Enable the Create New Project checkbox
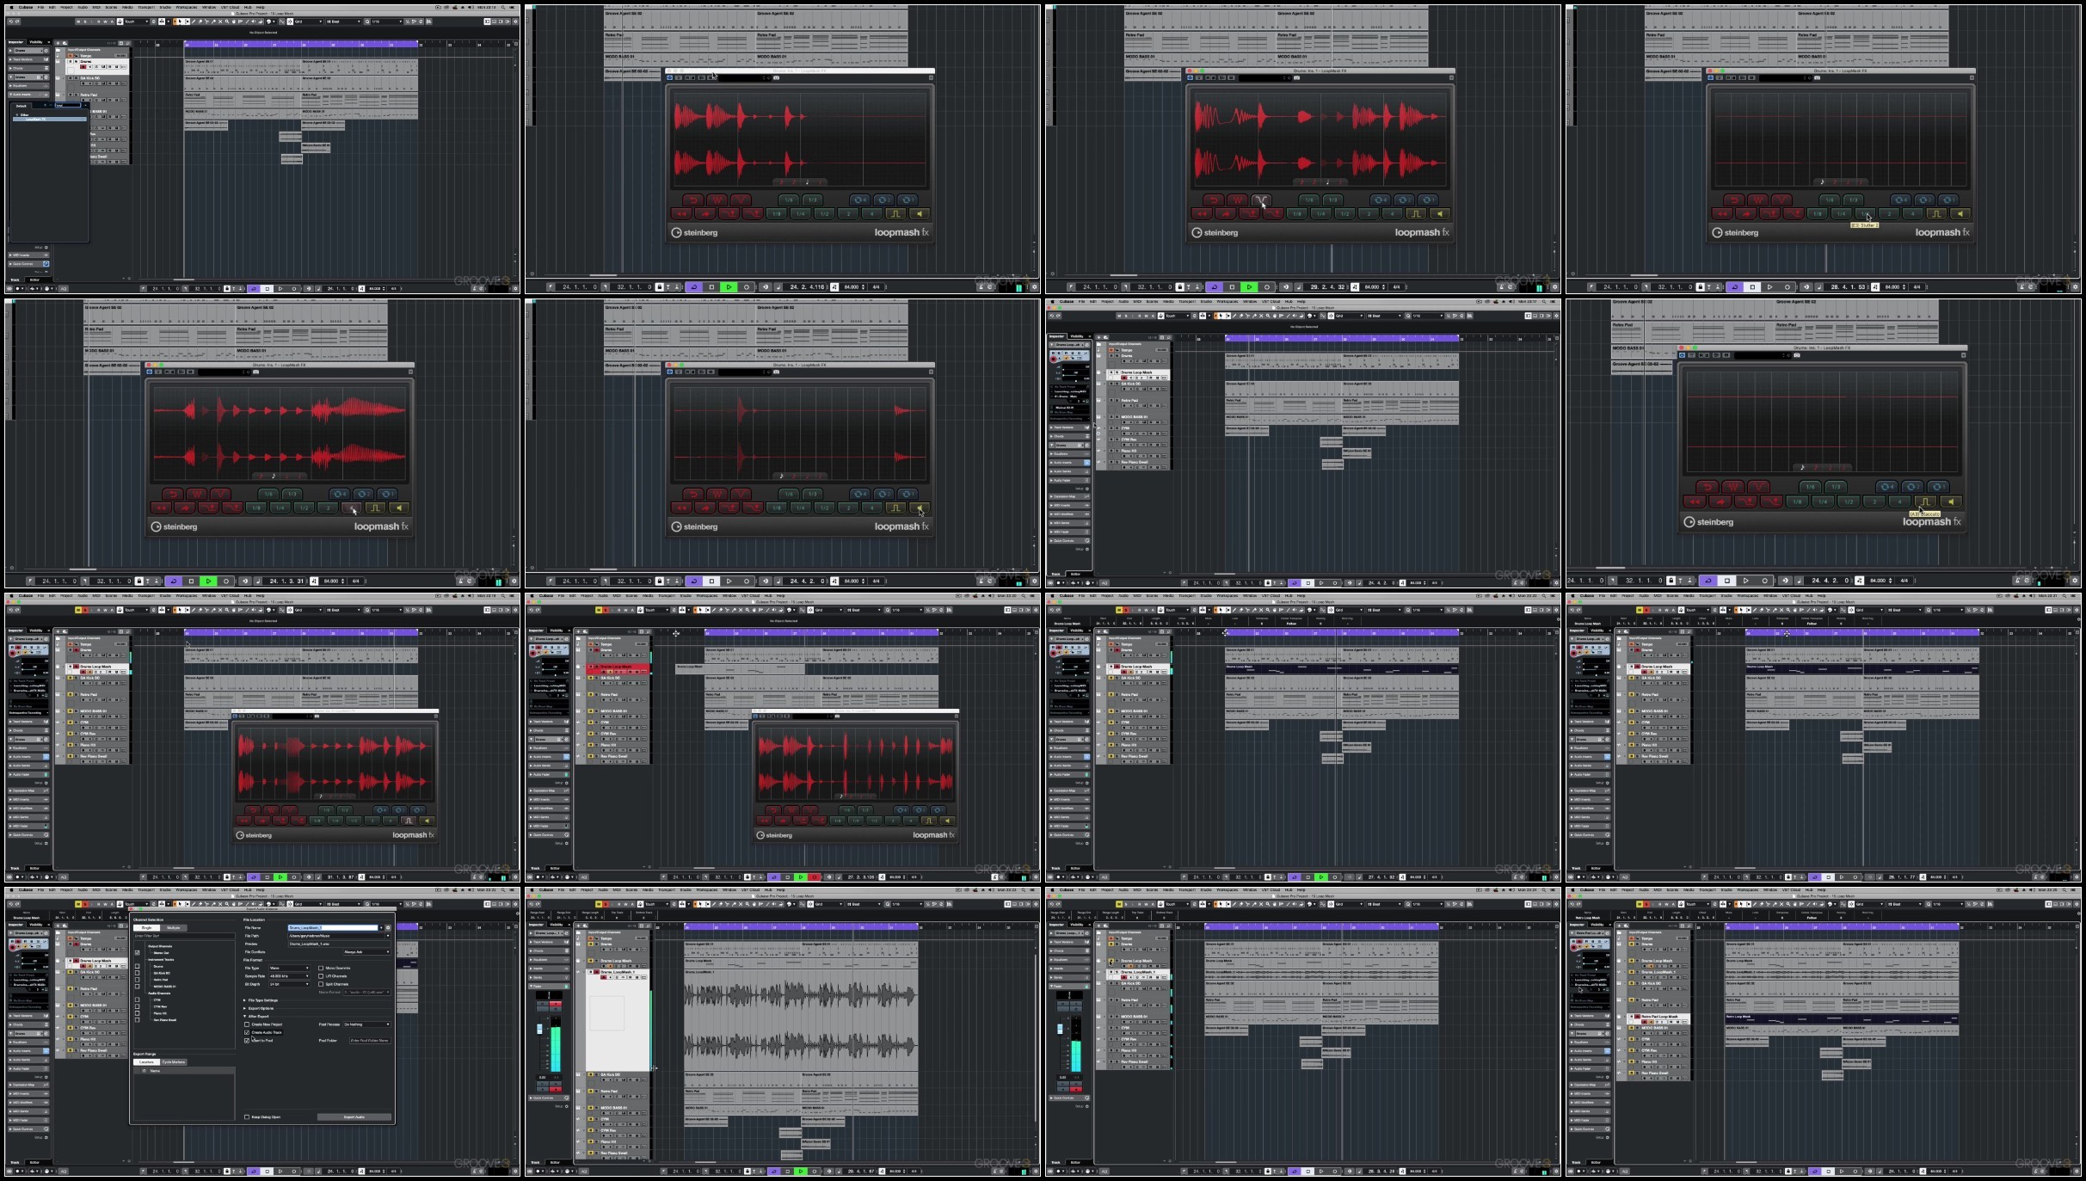 [x=247, y=1024]
